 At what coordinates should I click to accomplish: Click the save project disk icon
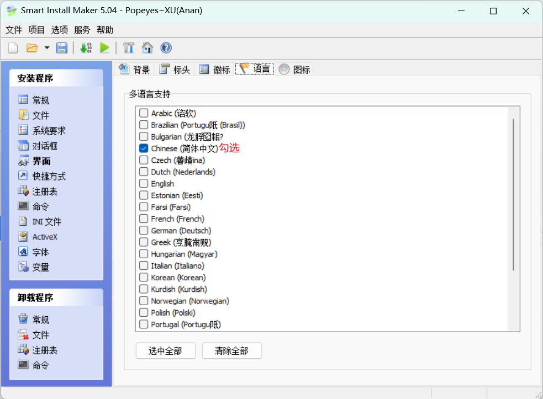coord(62,48)
